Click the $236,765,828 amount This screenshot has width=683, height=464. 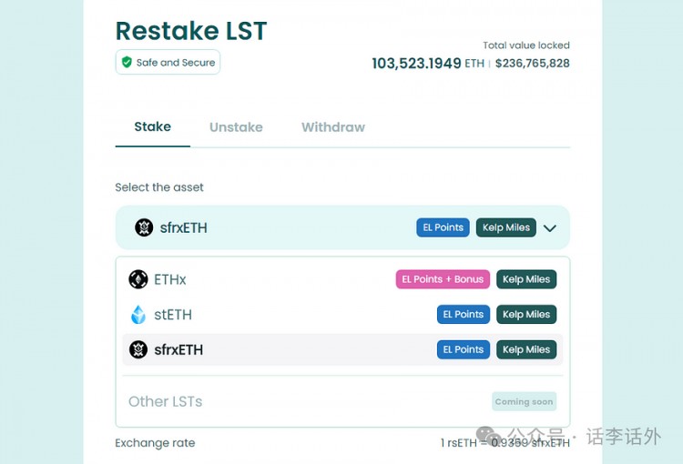(533, 64)
